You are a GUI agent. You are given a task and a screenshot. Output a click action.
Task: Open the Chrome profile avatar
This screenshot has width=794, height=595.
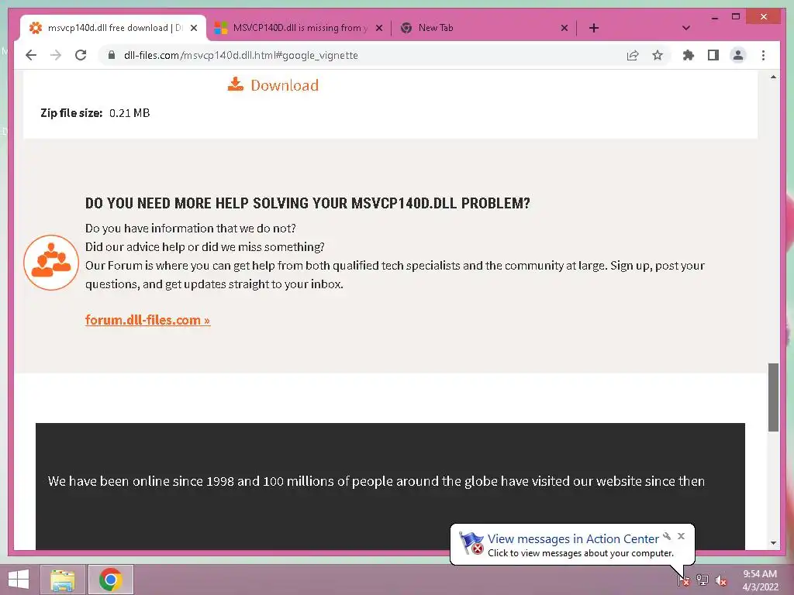(x=738, y=55)
